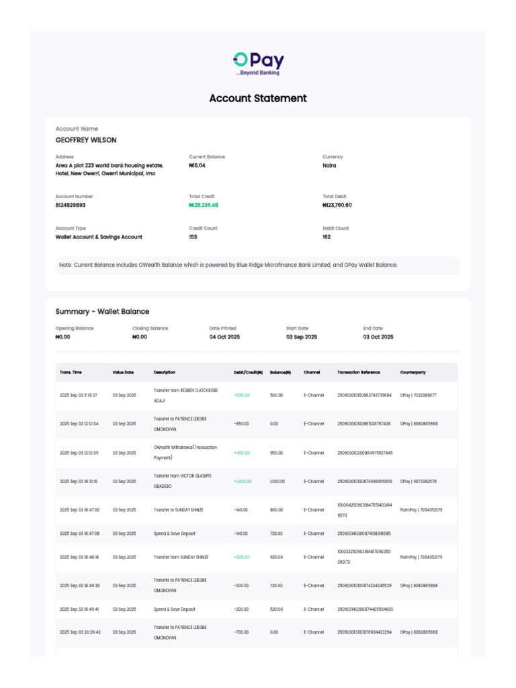Click the 'Value Date' column header
Image resolution: width=516 pixels, height=688 pixels.
(x=123, y=372)
